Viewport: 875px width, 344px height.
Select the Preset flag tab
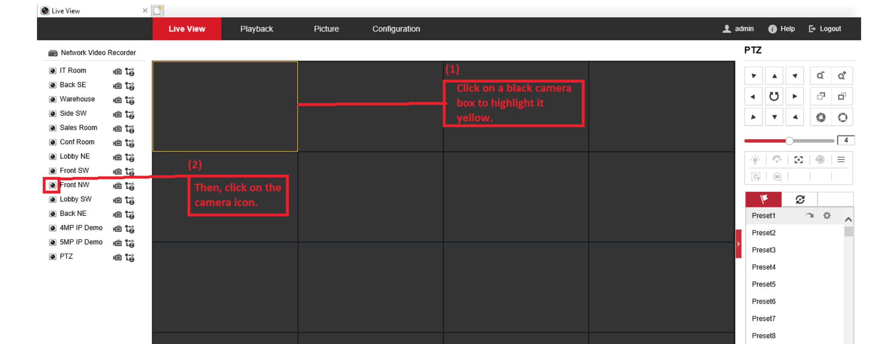(764, 199)
